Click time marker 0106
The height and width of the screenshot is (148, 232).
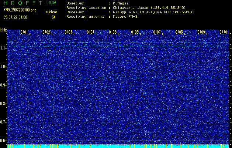[x=135, y=32]
